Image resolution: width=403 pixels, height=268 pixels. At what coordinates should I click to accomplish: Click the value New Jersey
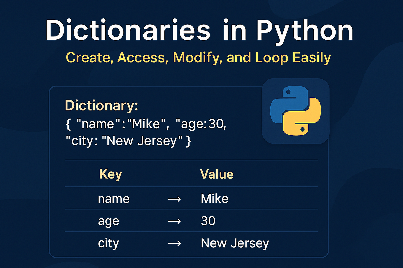tap(235, 243)
